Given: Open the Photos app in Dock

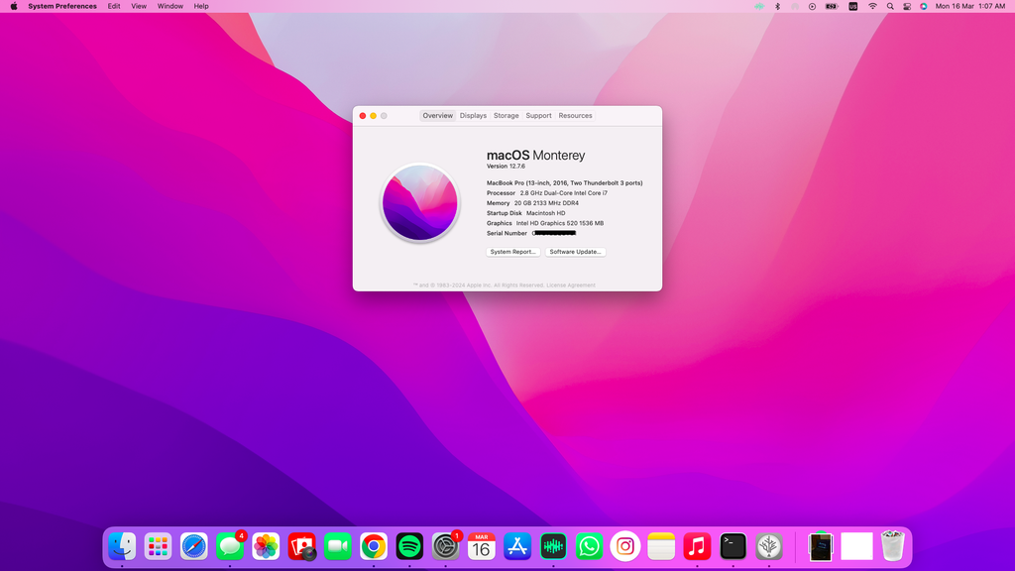Looking at the screenshot, I should point(266,546).
